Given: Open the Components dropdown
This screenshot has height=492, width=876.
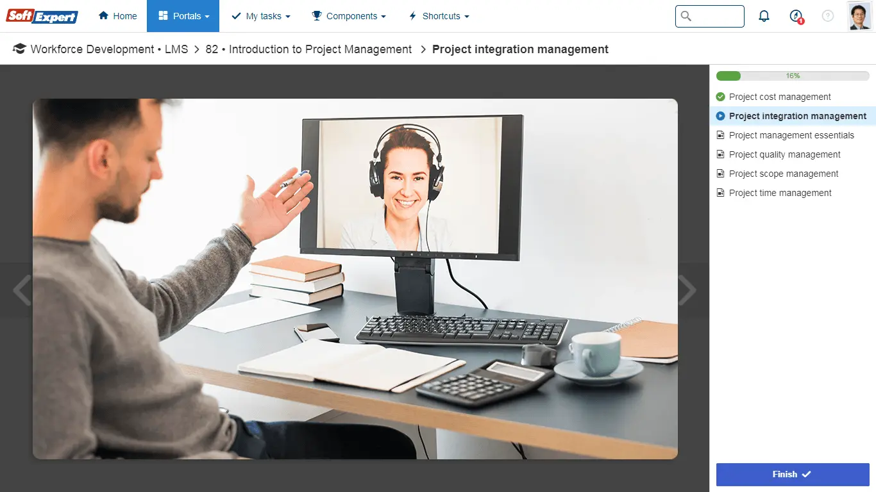Looking at the screenshot, I should click(x=349, y=16).
